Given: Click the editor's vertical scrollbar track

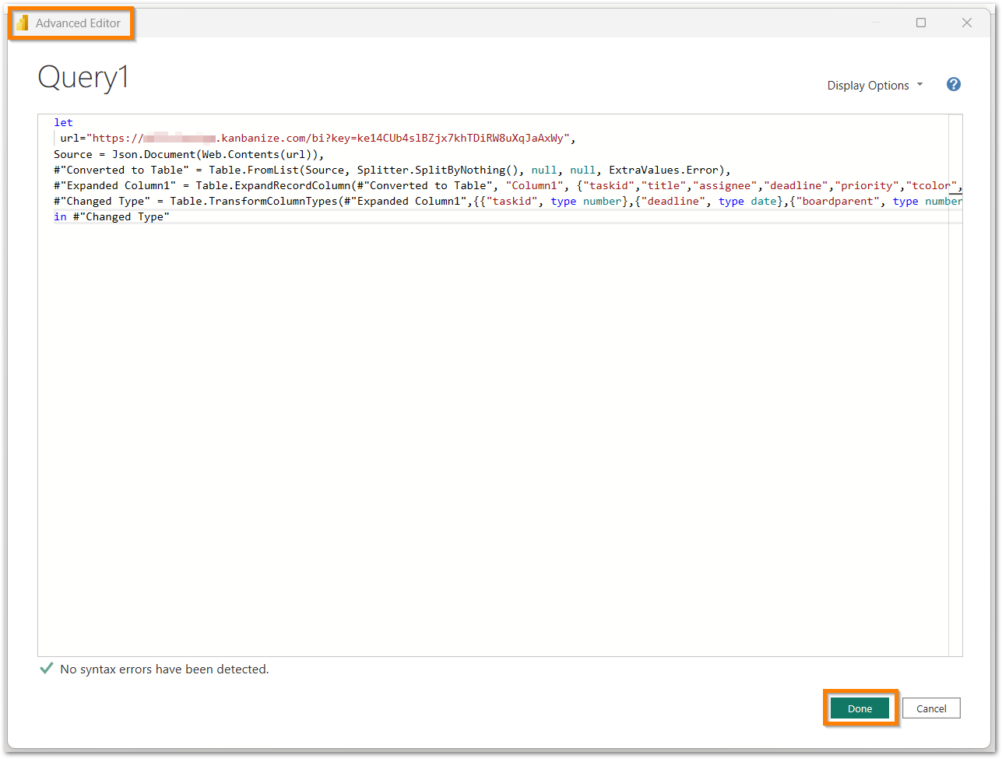Looking at the screenshot, I should pos(955,385).
